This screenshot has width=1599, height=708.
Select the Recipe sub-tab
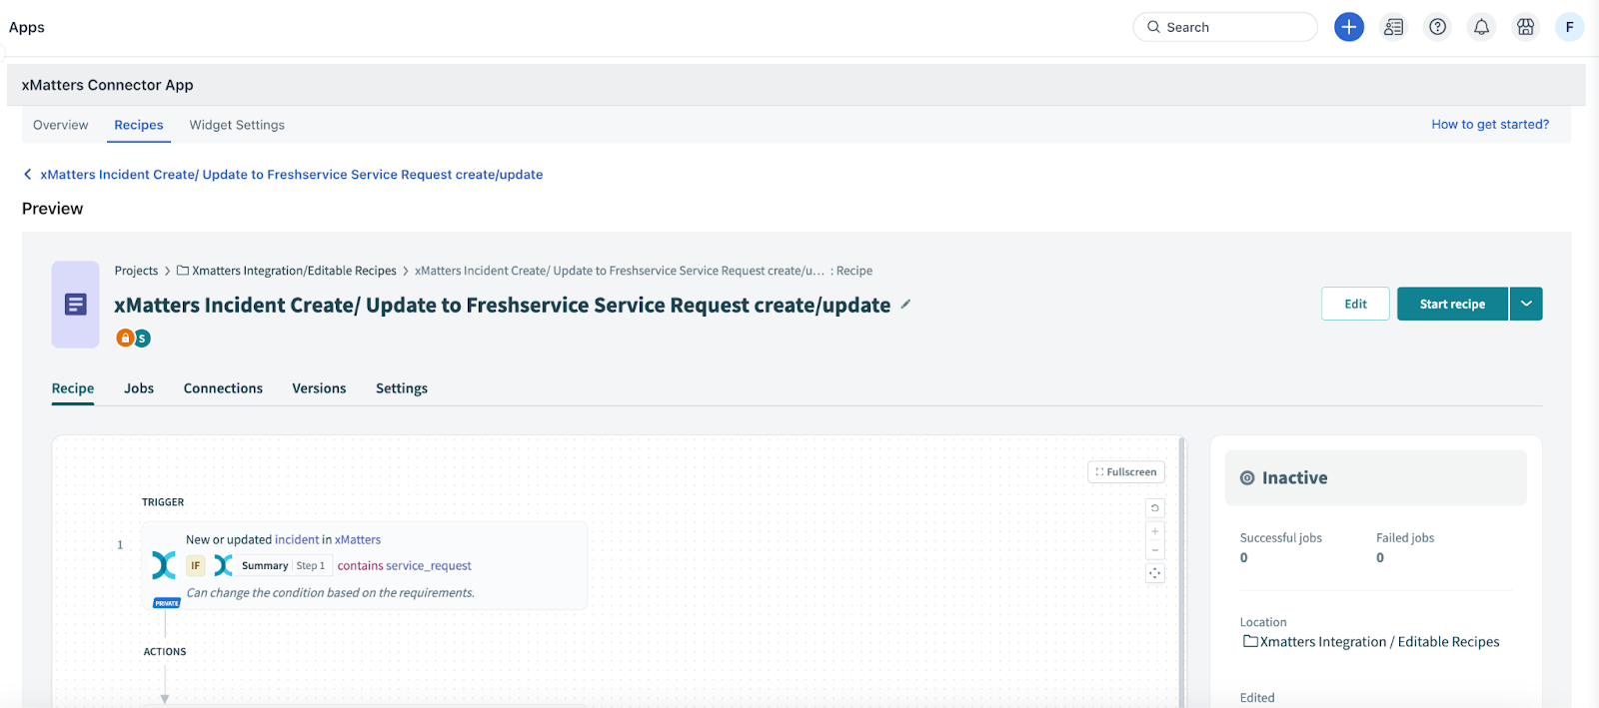[73, 388]
